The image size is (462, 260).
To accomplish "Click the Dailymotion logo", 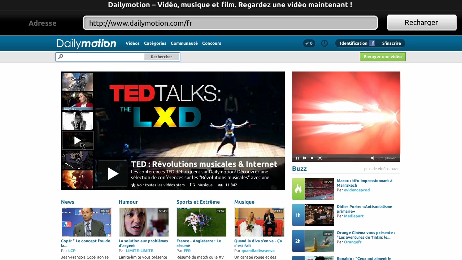I will [x=86, y=44].
